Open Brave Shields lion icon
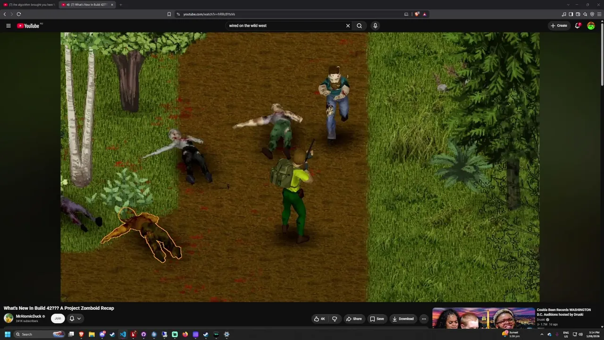604x340 pixels. 417,14
